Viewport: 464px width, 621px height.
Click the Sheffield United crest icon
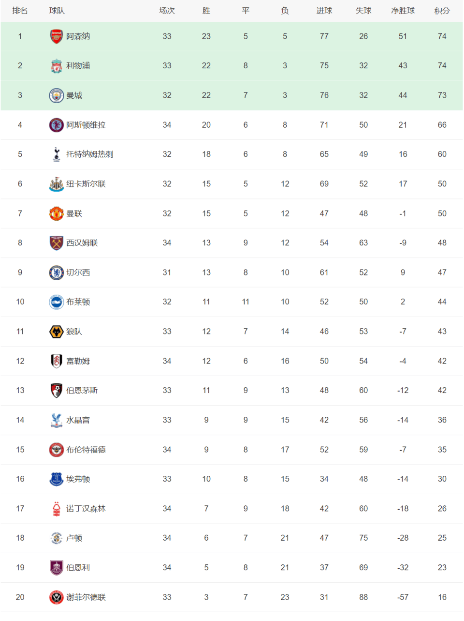(x=57, y=597)
